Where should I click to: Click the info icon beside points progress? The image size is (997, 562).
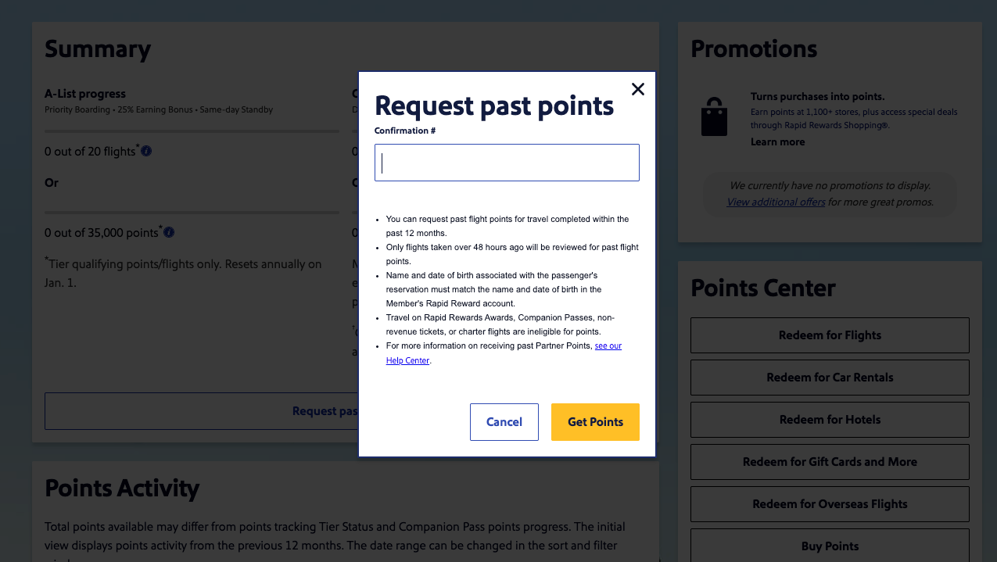[x=168, y=232]
